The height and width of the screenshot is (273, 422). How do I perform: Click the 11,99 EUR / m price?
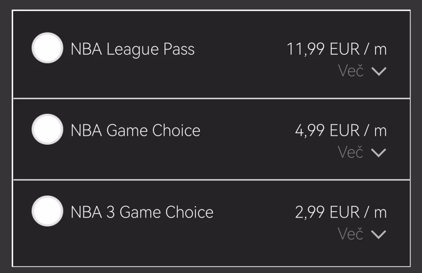(x=337, y=49)
